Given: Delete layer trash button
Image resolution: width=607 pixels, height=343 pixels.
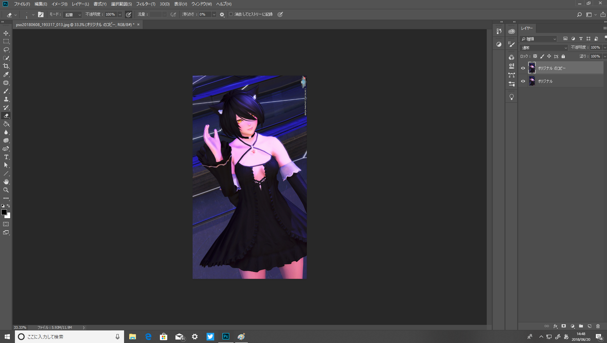Looking at the screenshot, I should 598,326.
